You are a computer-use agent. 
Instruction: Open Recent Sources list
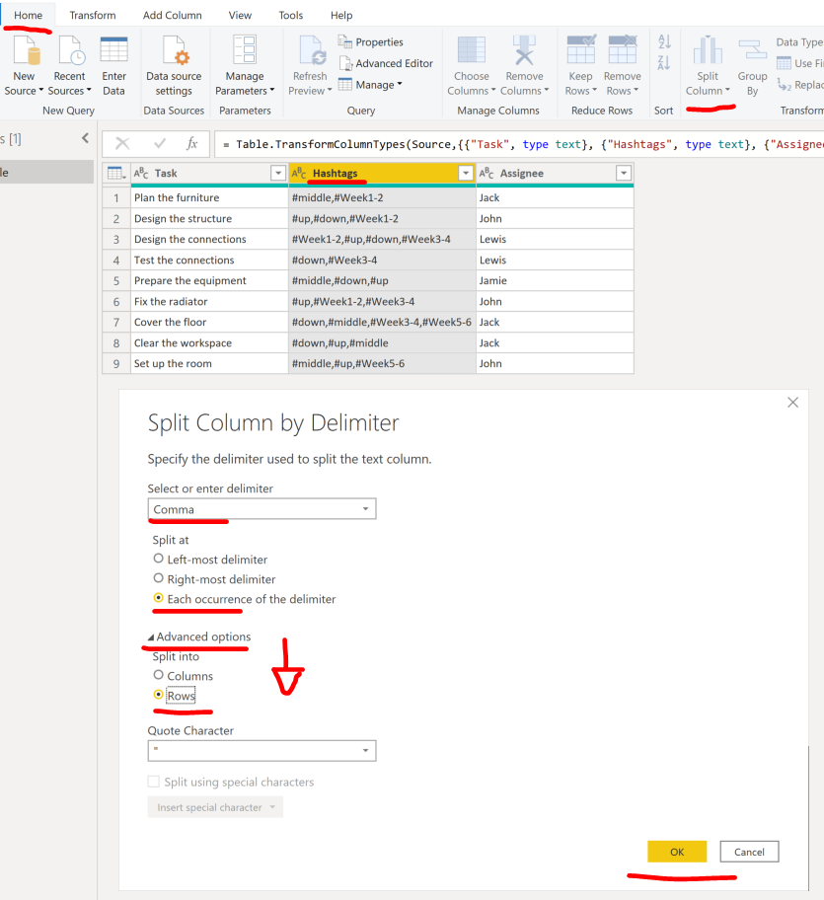[69, 66]
